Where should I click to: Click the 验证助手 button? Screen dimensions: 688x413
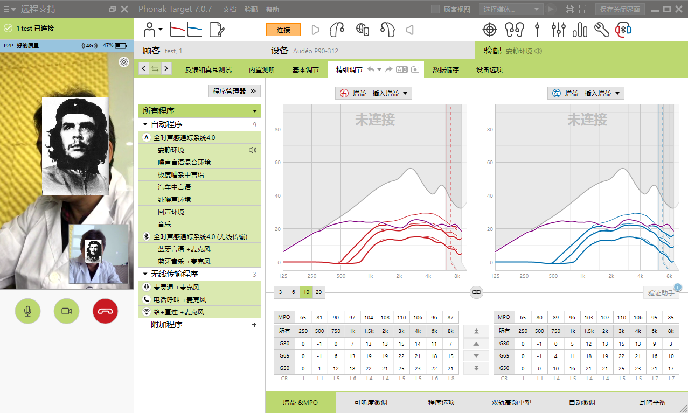point(661,292)
